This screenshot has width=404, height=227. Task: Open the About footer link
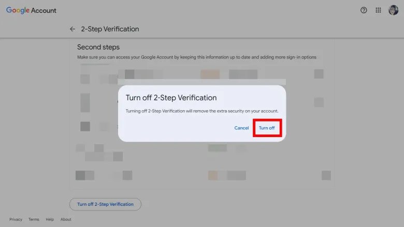(x=66, y=219)
